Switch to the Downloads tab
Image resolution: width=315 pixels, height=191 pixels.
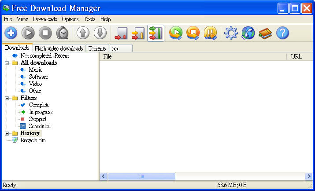click(x=17, y=48)
